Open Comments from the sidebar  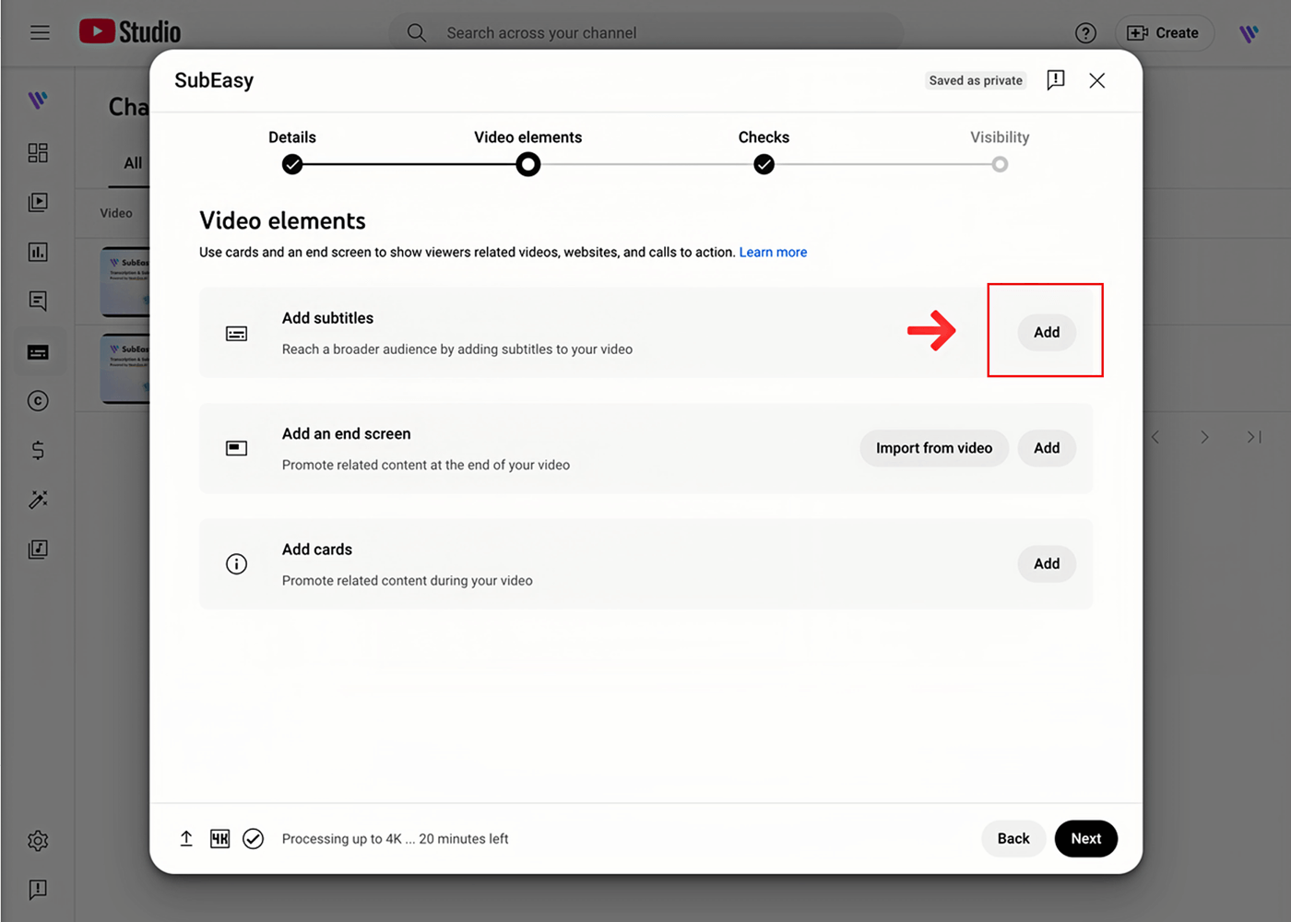pos(38,301)
